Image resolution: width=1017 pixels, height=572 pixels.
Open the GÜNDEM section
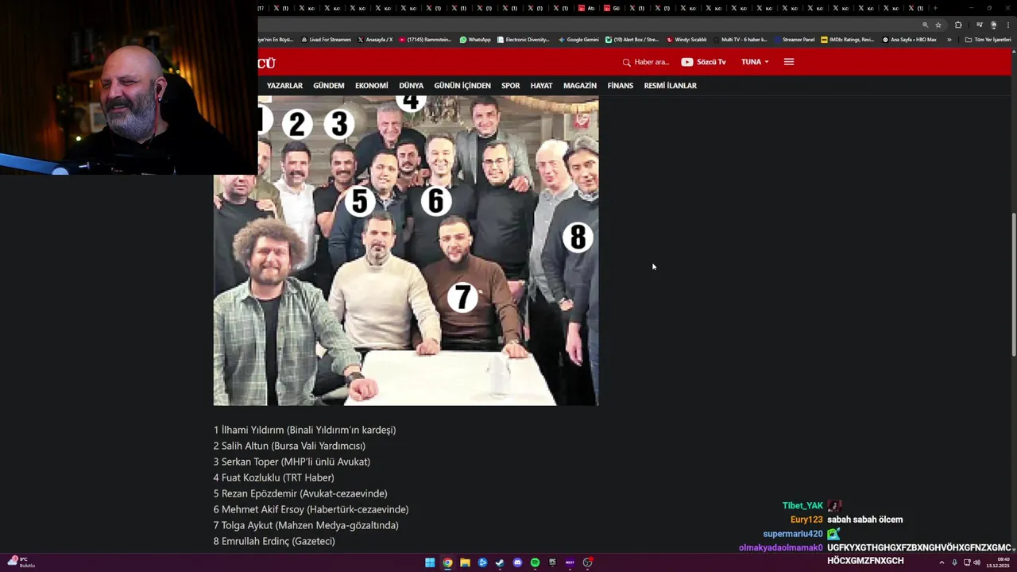coord(329,86)
